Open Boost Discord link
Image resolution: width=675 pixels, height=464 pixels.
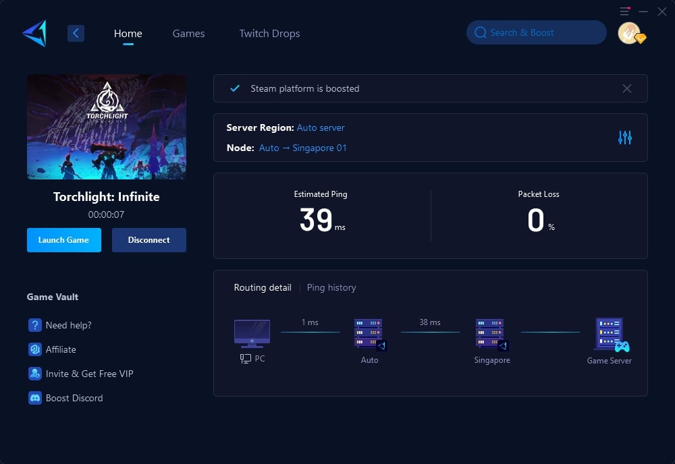(74, 398)
